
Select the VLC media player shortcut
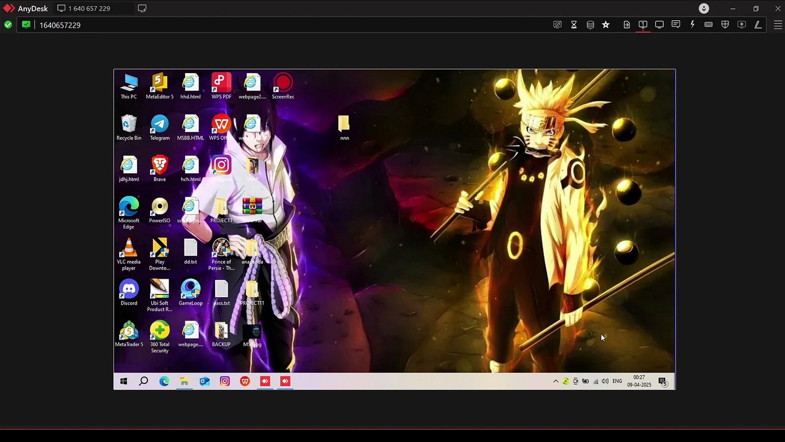(x=129, y=254)
